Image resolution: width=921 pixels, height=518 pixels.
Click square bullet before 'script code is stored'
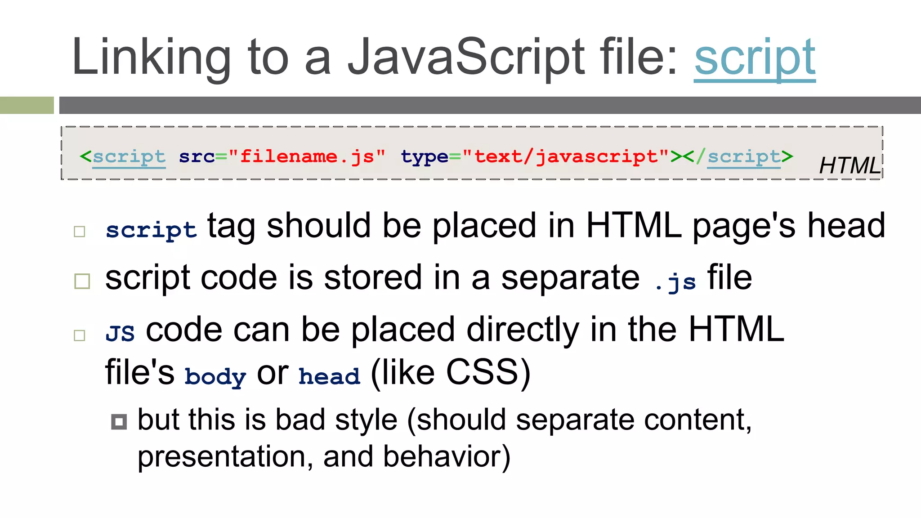[x=82, y=281]
